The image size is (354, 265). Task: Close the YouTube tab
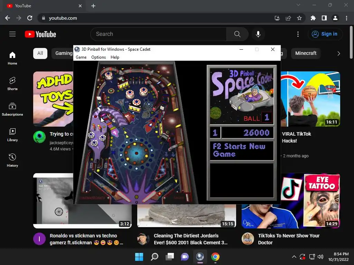(80, 6)
